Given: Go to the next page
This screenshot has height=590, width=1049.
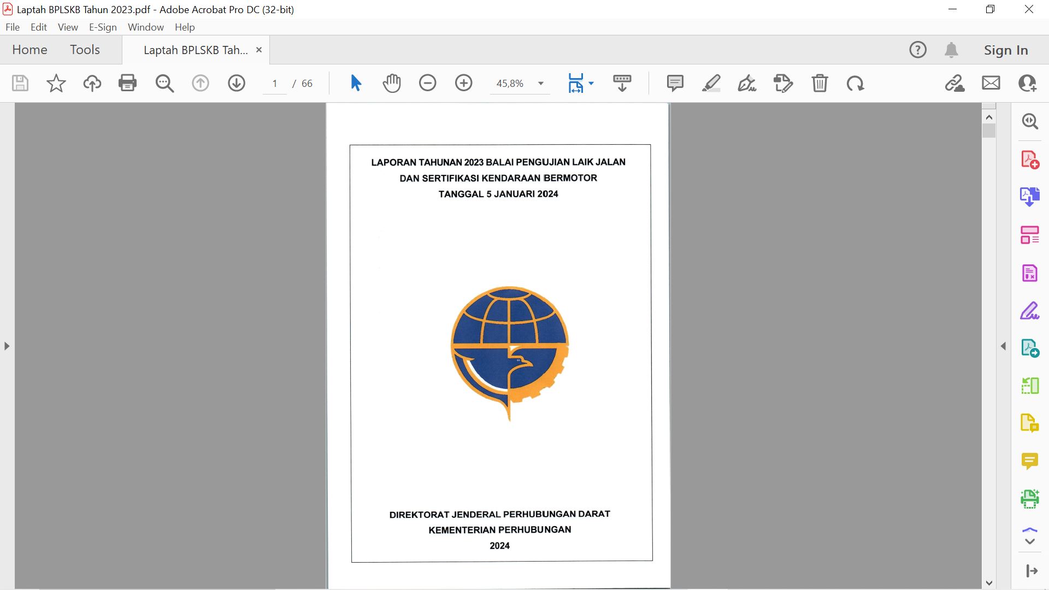Looking at the screenshot, I should pyautogui.click(x=236, y=83).
